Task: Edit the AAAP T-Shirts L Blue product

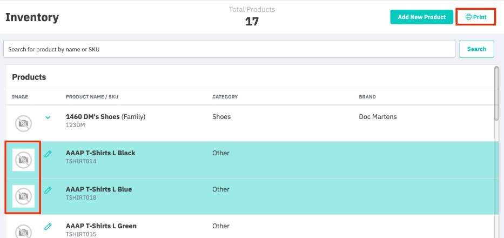Action: 48,190
